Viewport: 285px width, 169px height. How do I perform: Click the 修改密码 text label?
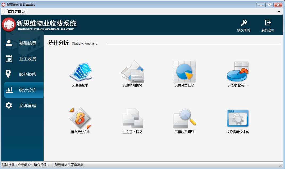pos(244,30)
